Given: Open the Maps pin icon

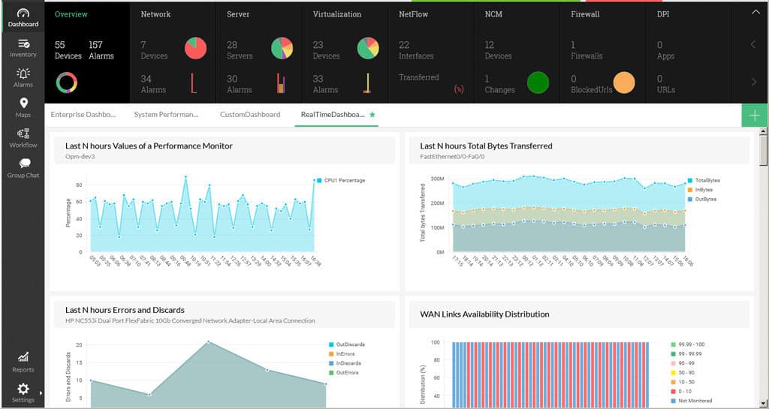Looking at the screenshot, I should coord(23,104).
